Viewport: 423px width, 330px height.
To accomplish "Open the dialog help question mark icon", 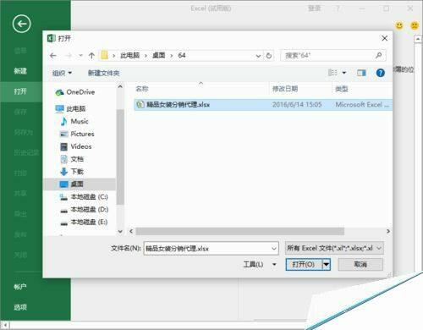I will (x=381, y=73).
